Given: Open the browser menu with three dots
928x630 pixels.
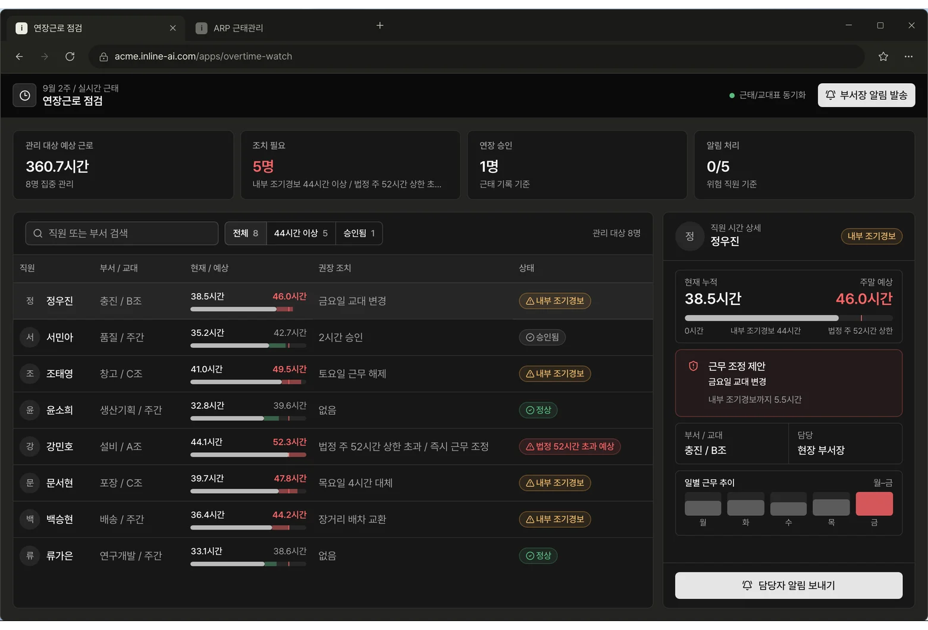Looking at the screenshot, I should [908, 56].
